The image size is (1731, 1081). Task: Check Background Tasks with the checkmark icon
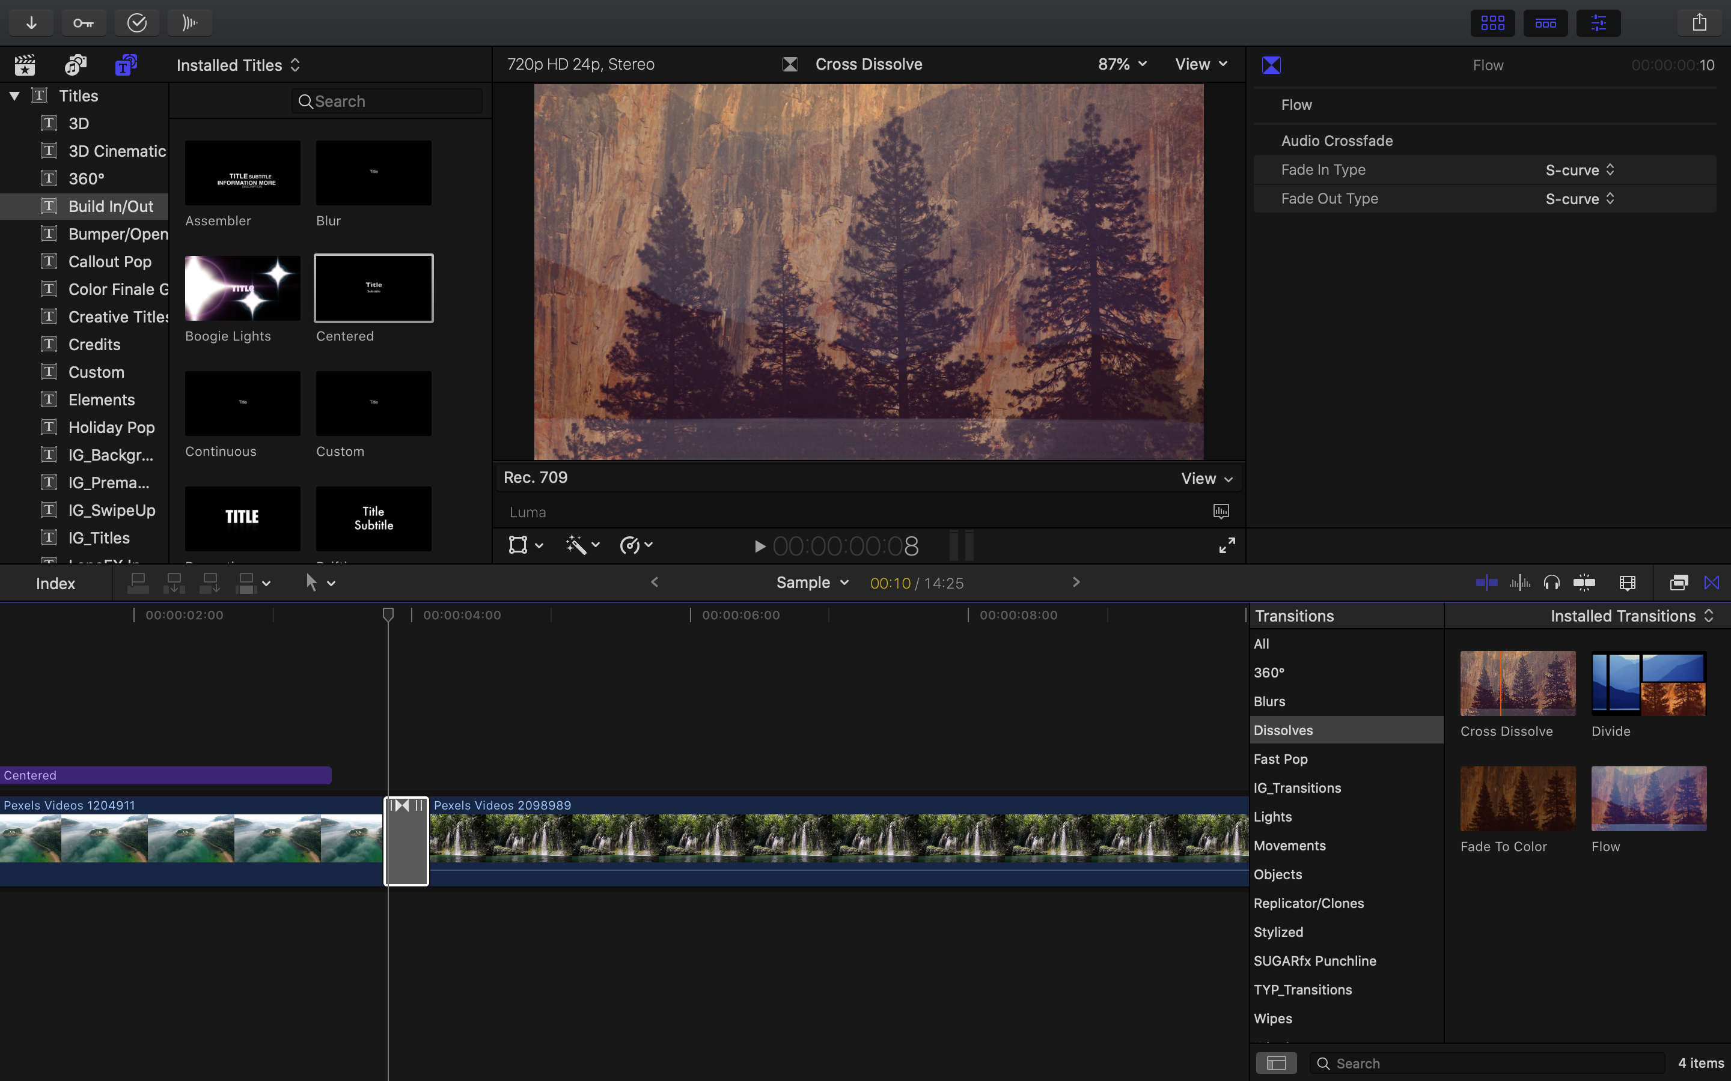click(136, 22)
